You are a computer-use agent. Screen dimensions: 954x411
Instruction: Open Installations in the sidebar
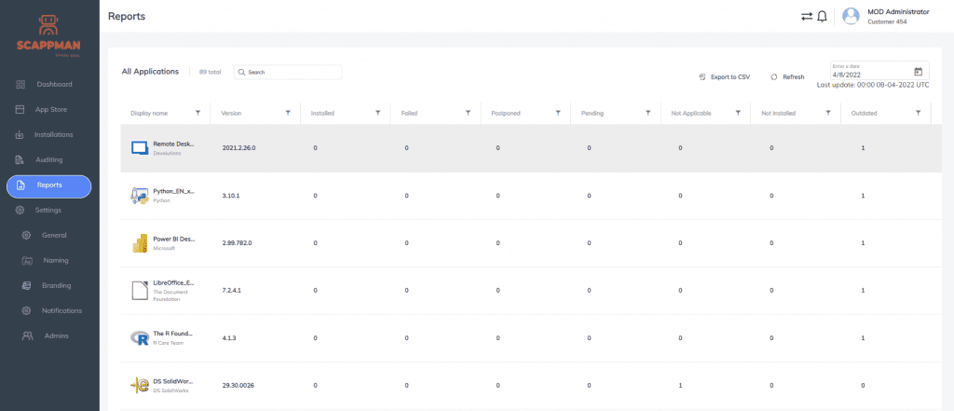(53, 134)
